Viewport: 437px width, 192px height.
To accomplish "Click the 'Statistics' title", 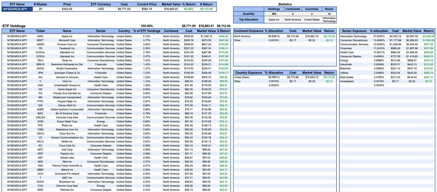I will (285, 4).
